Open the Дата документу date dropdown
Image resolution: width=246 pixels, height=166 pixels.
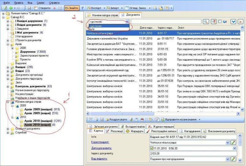235,148
